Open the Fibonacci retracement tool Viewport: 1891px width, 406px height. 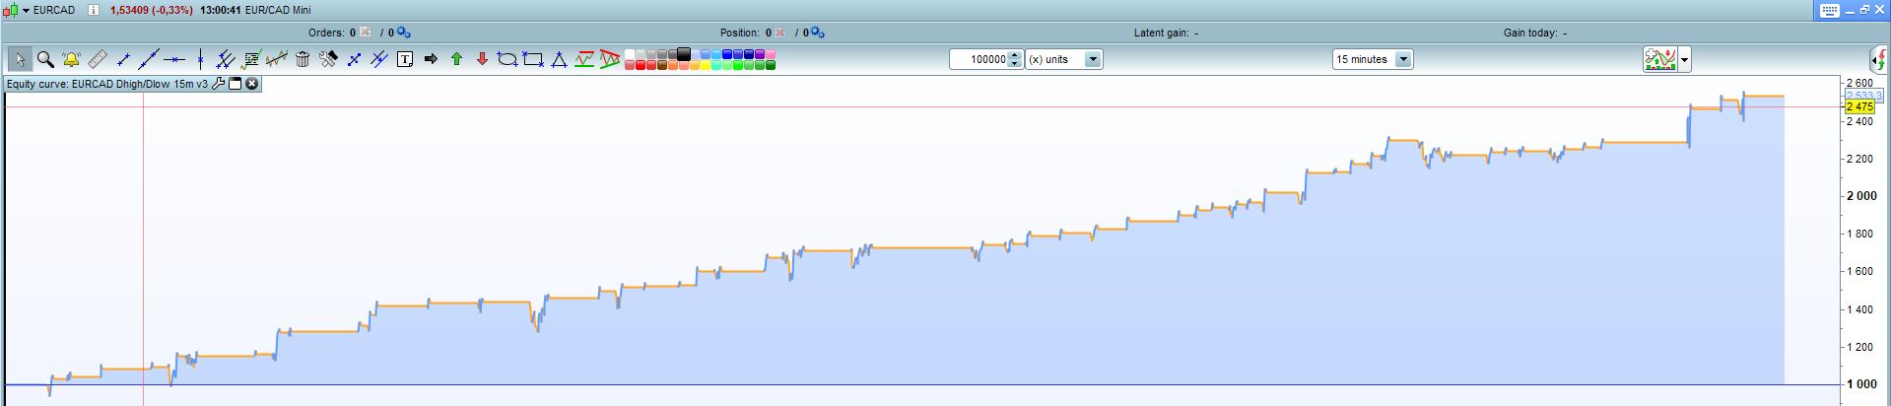click(x=251, y=59)
